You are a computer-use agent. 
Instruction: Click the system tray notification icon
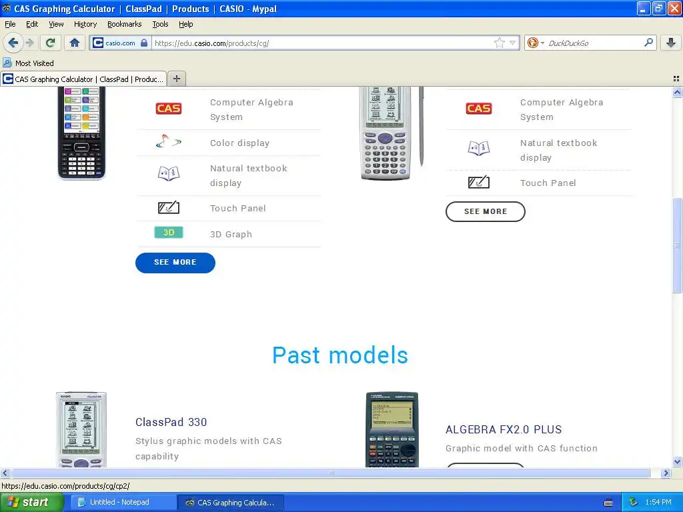[x=633, y=502]
